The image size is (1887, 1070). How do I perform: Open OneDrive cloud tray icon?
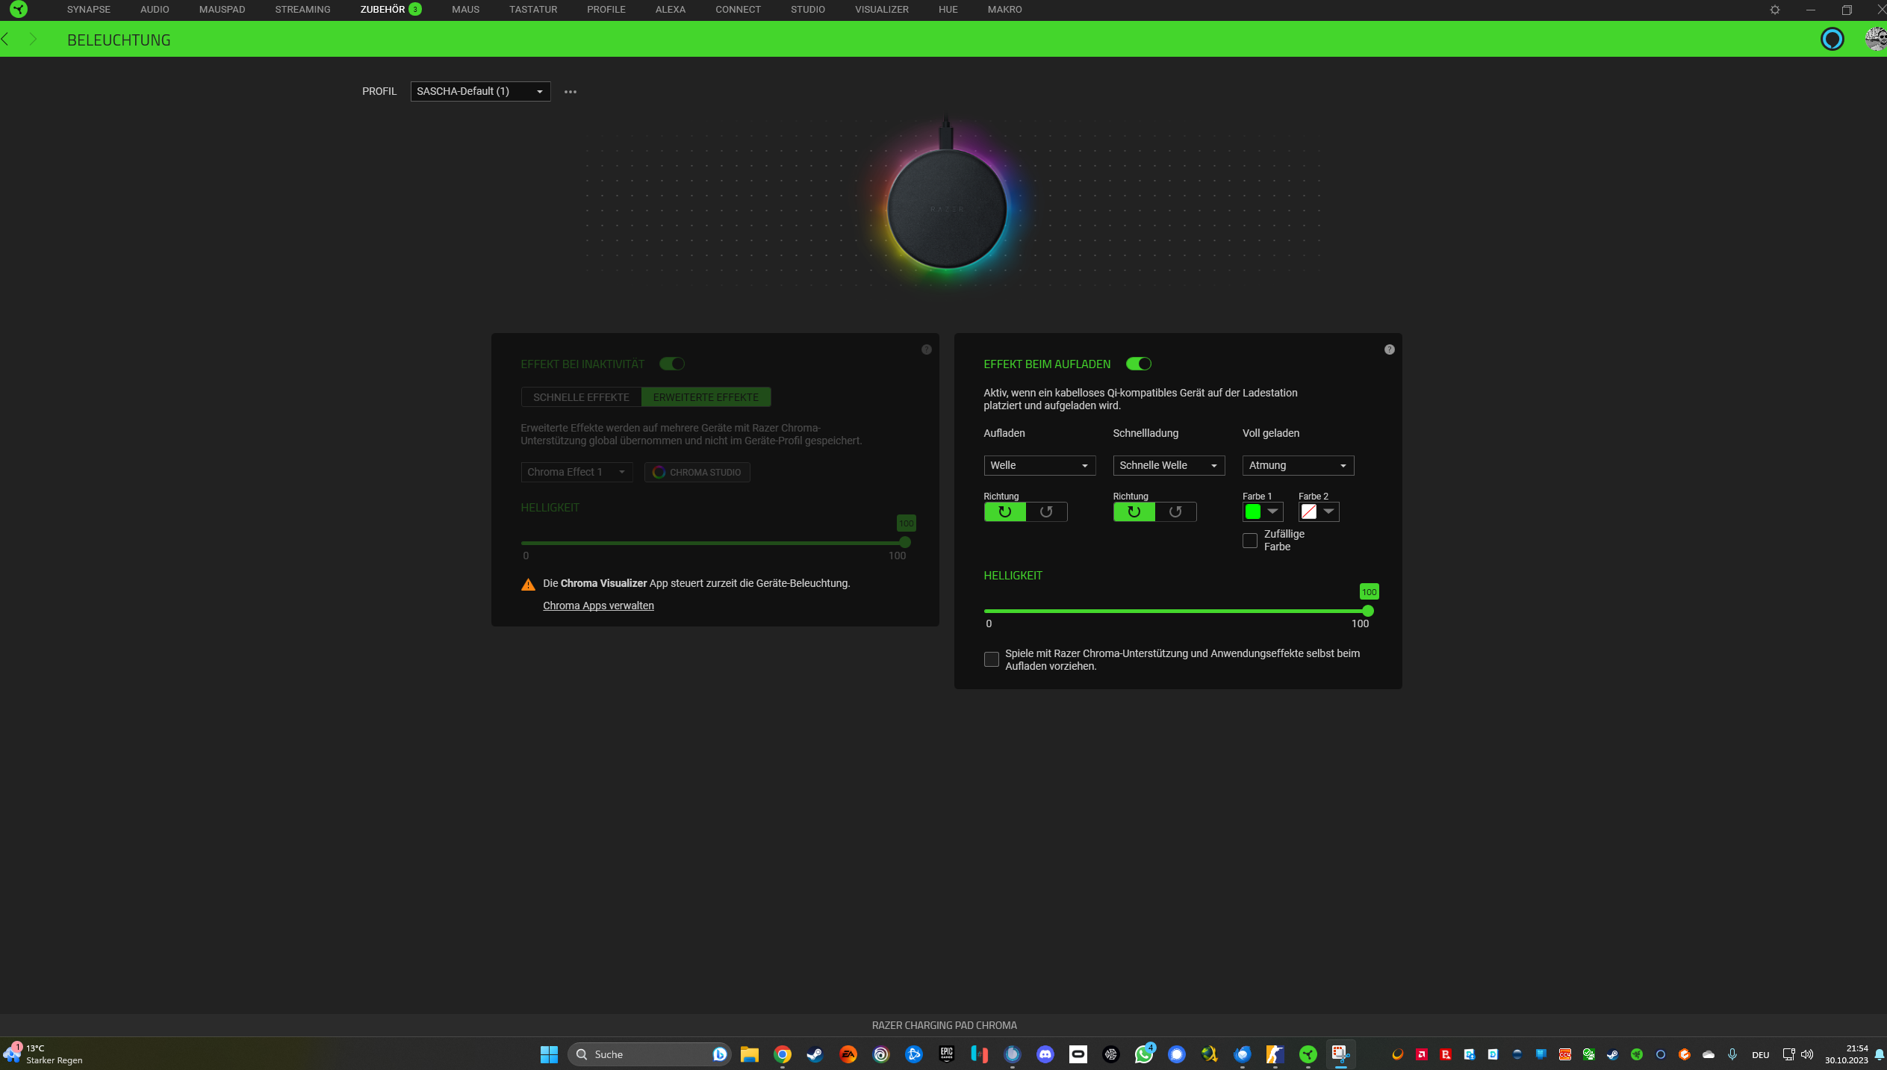(x=1708, y=1054)
